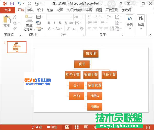Reset the slide layout icon
154x130 pixels.
tap(38, 23)
